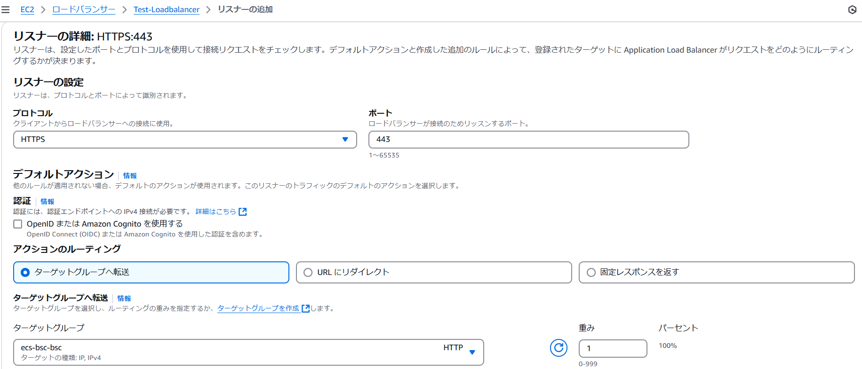Open ロードバランサー breadcrumb link
This screenshot has width=862, height=369.
[84, 9]
